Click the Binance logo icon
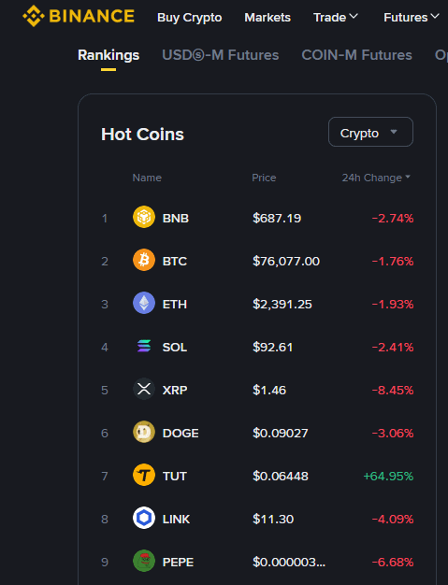 (x=34, y=16)
